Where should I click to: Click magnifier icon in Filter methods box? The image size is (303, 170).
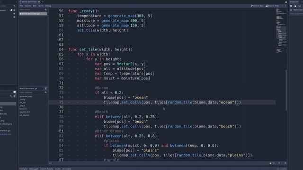pos(45,93)
